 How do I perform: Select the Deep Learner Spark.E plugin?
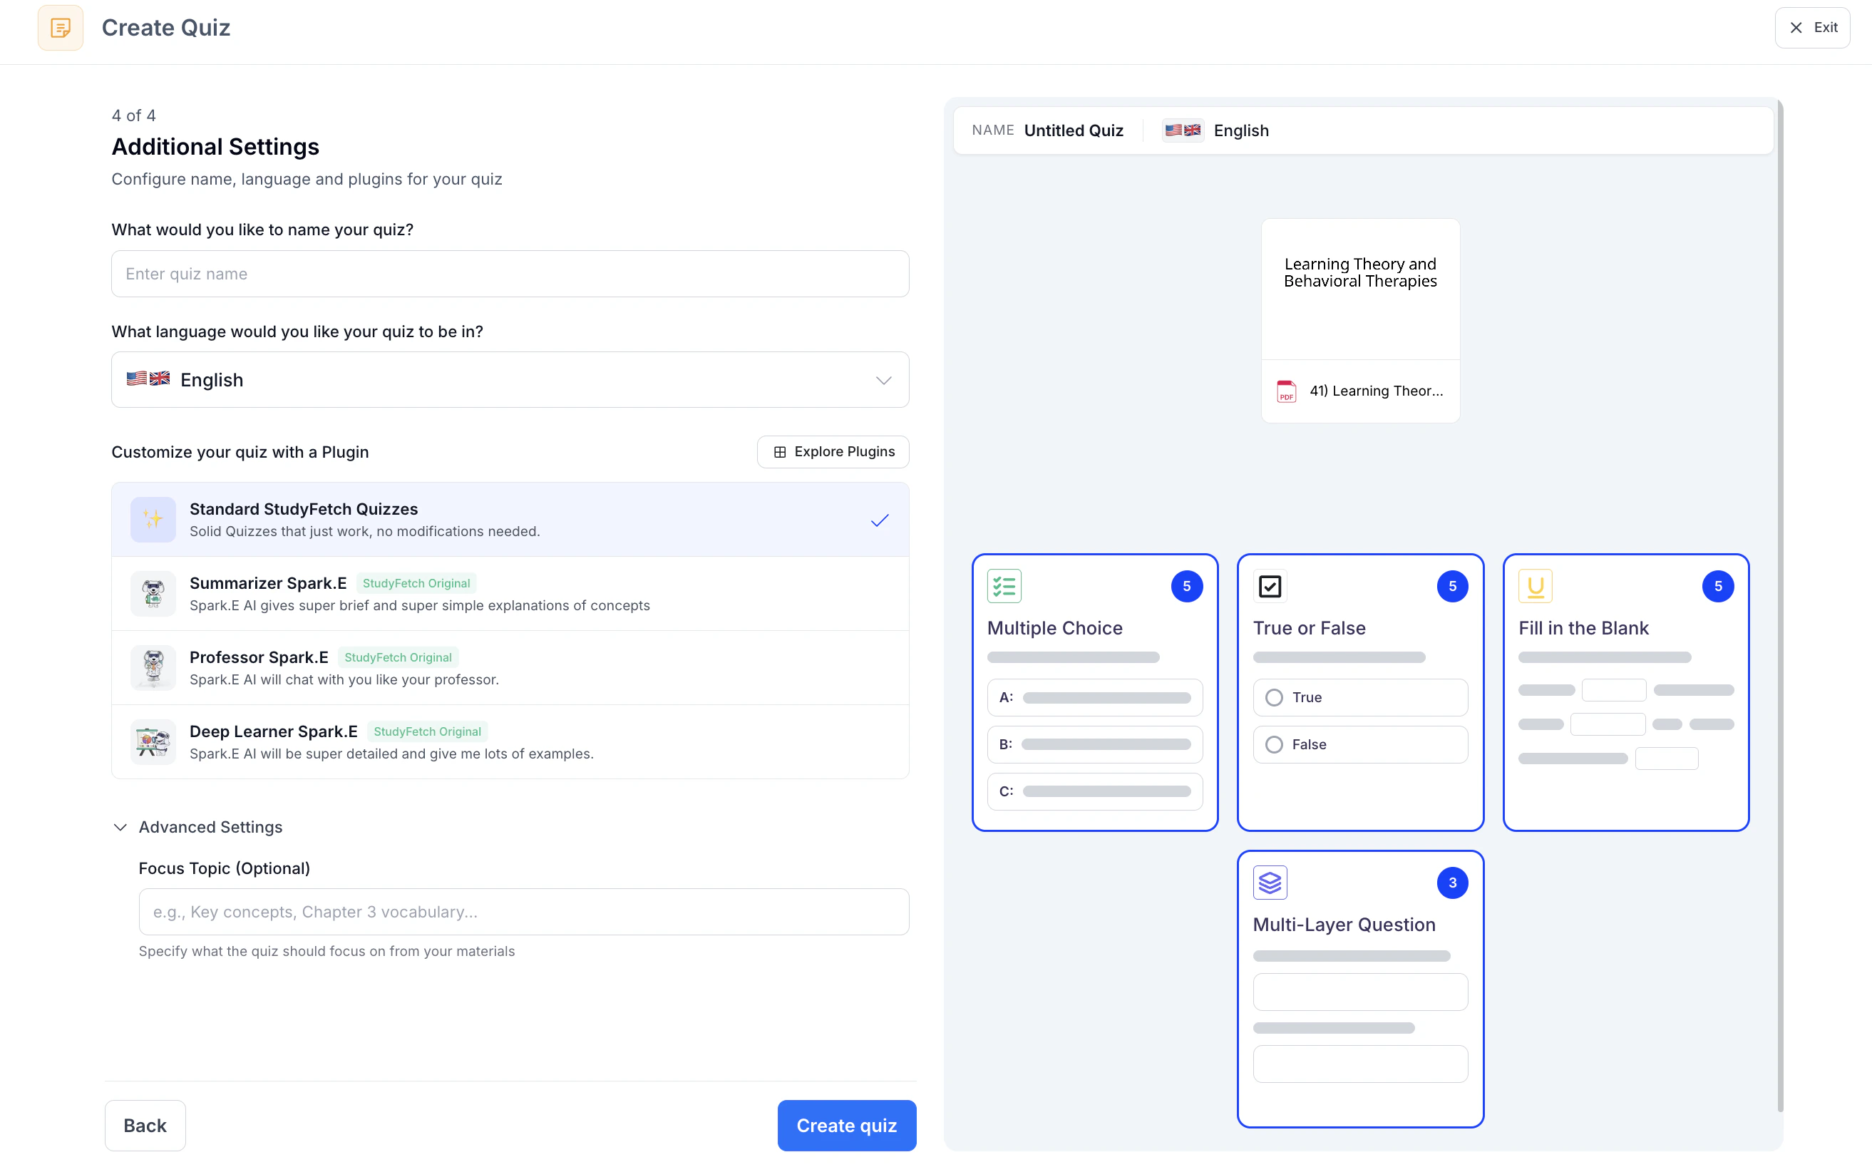pyautogui.click(x=510, y=742)
